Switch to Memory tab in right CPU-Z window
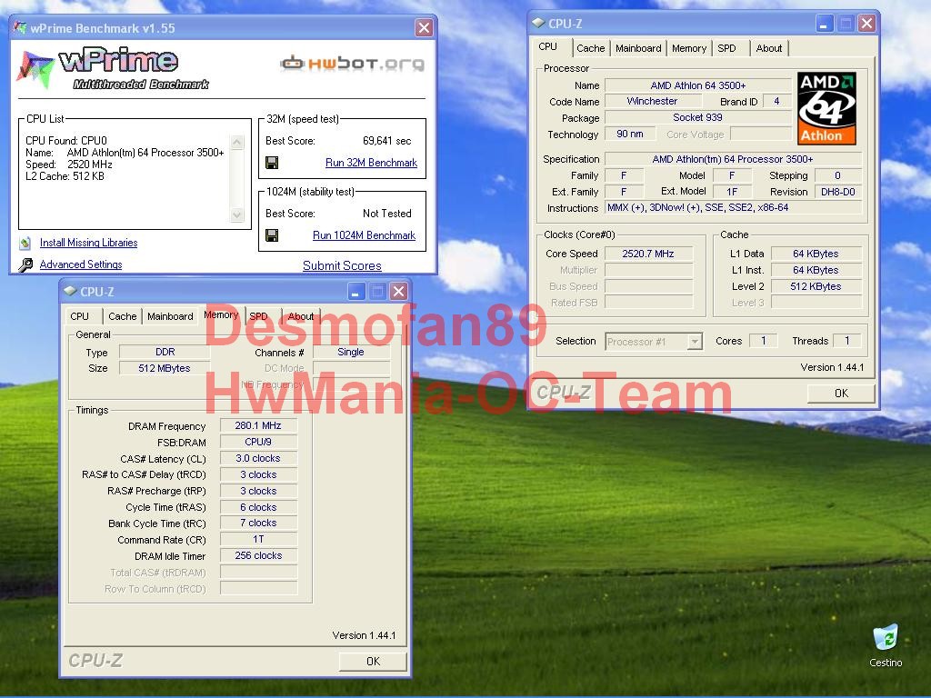 point(689,49)
